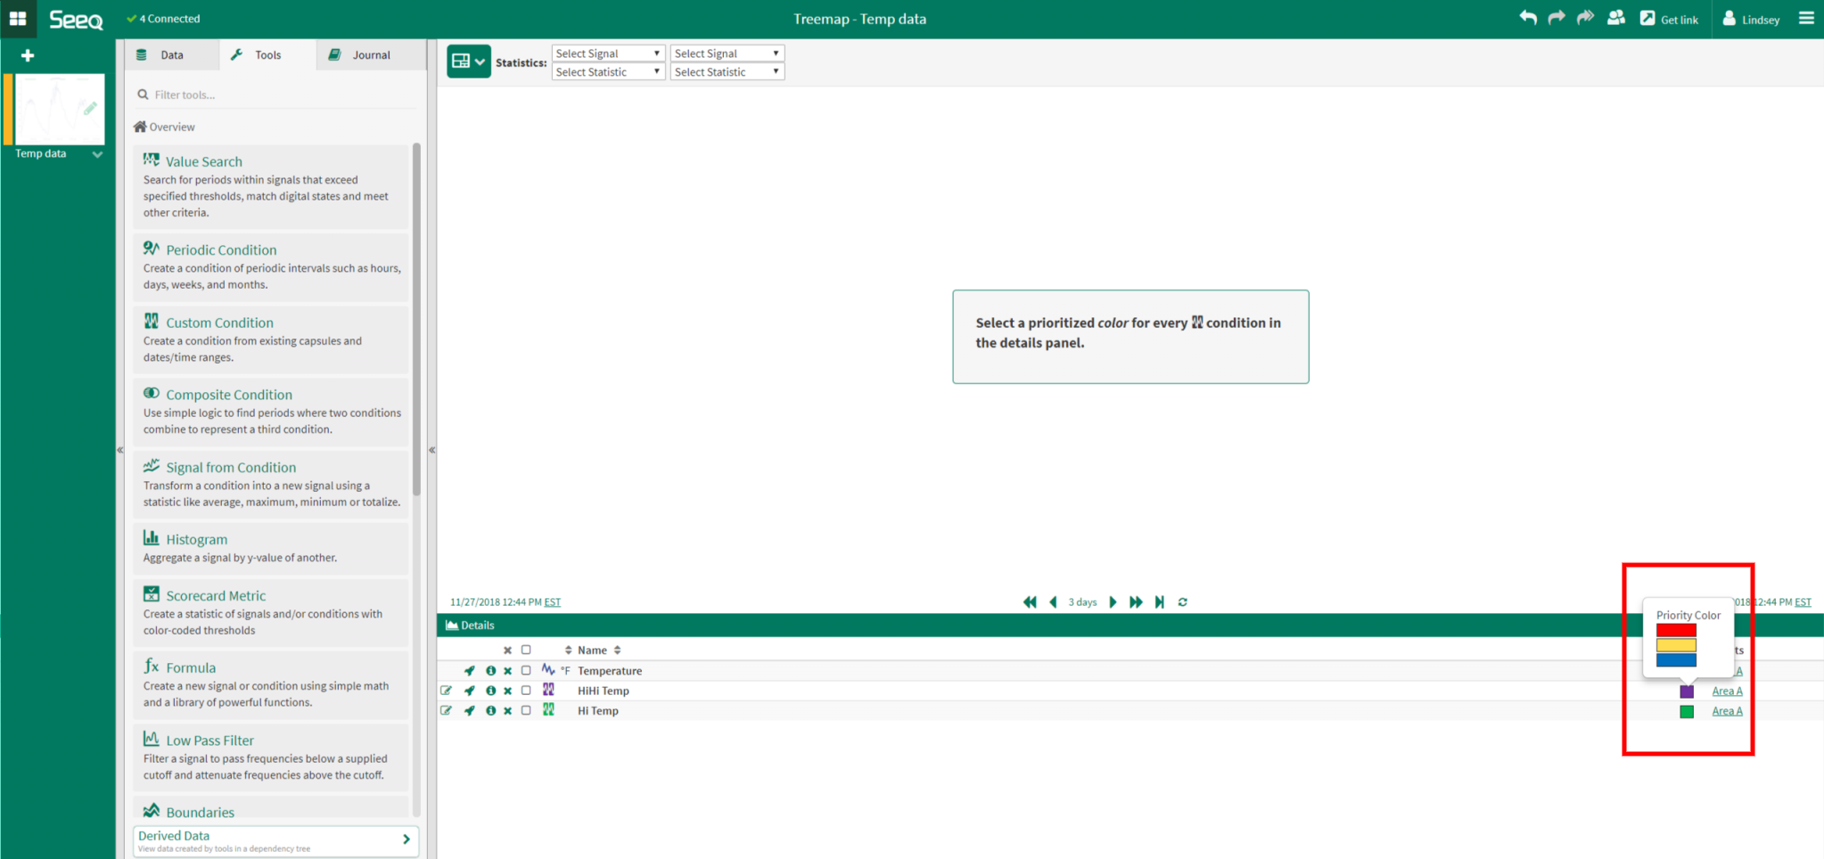Image resolution: width=1824 pixels, height=859 pixels.
Task: Open the hamburger menu at top right
Action: 1806,18
